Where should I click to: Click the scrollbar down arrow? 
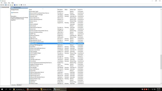point(161,83)
